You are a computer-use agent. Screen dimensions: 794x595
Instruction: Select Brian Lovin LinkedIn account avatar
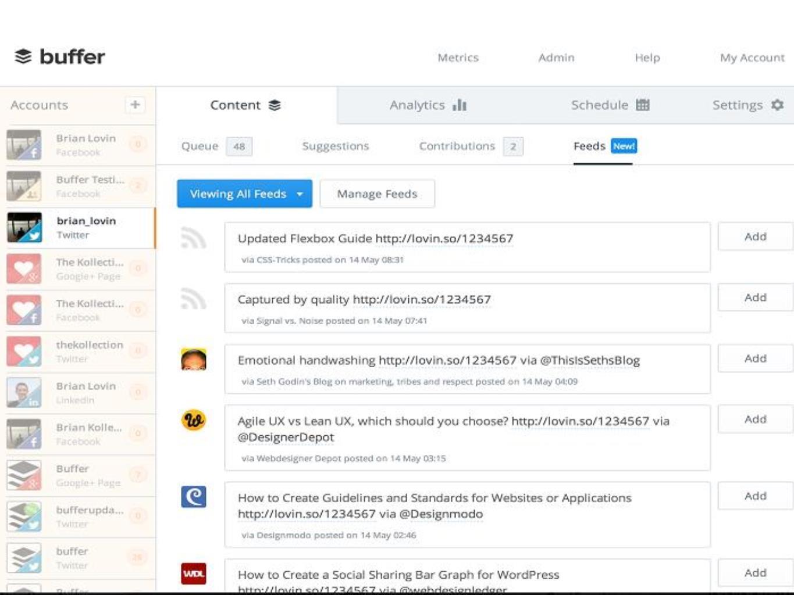click(24, 392)
